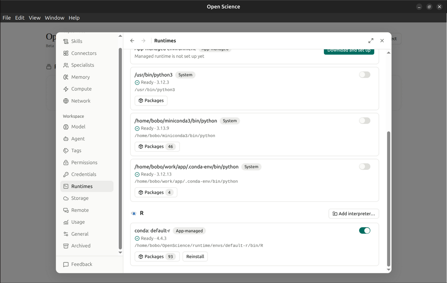447x283 pixels.
Task: Reinstall the default-r R runtime
Action: pos(195,256)
